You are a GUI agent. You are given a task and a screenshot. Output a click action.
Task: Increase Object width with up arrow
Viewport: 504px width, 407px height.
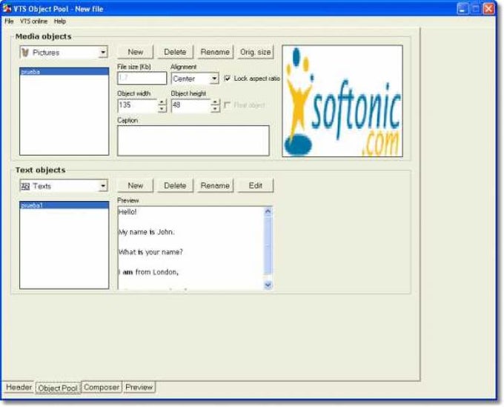point(162,102)
